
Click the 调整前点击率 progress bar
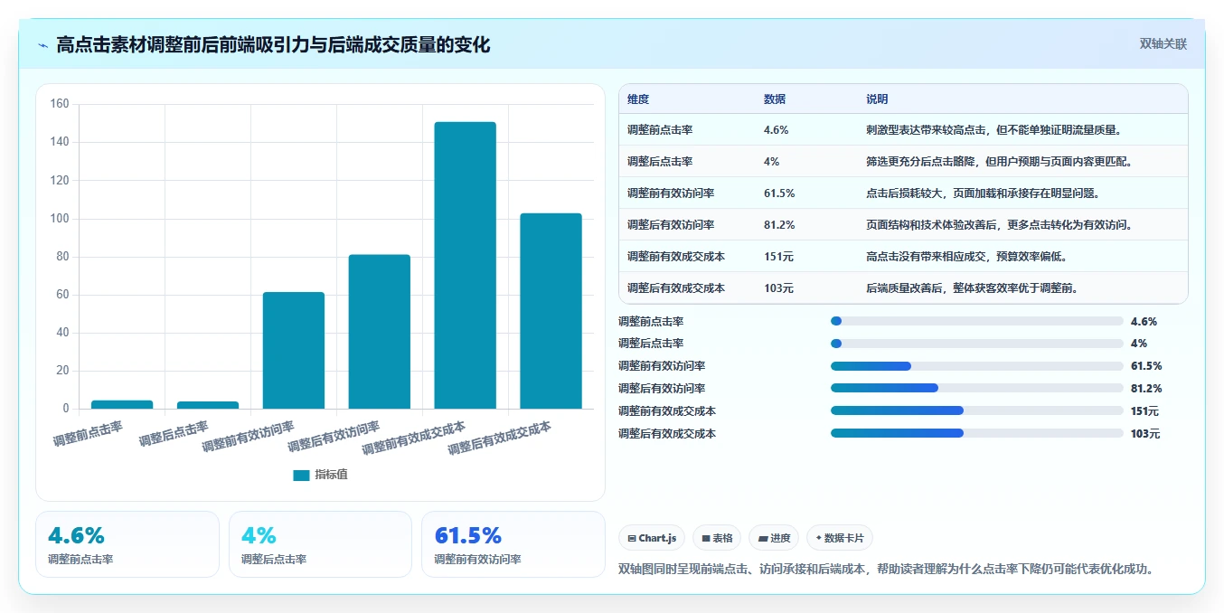(977, 321)
